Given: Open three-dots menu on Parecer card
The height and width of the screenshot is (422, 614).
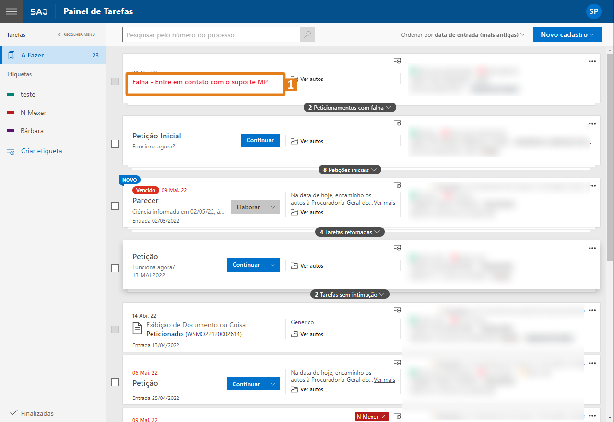Looking at the screenshot, I should click(x=592, y=186).
